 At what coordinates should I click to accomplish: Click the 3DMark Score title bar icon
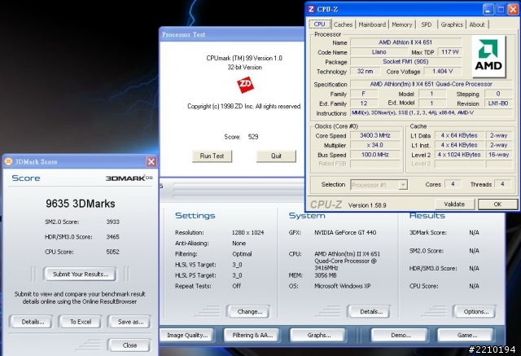point(8,161)
